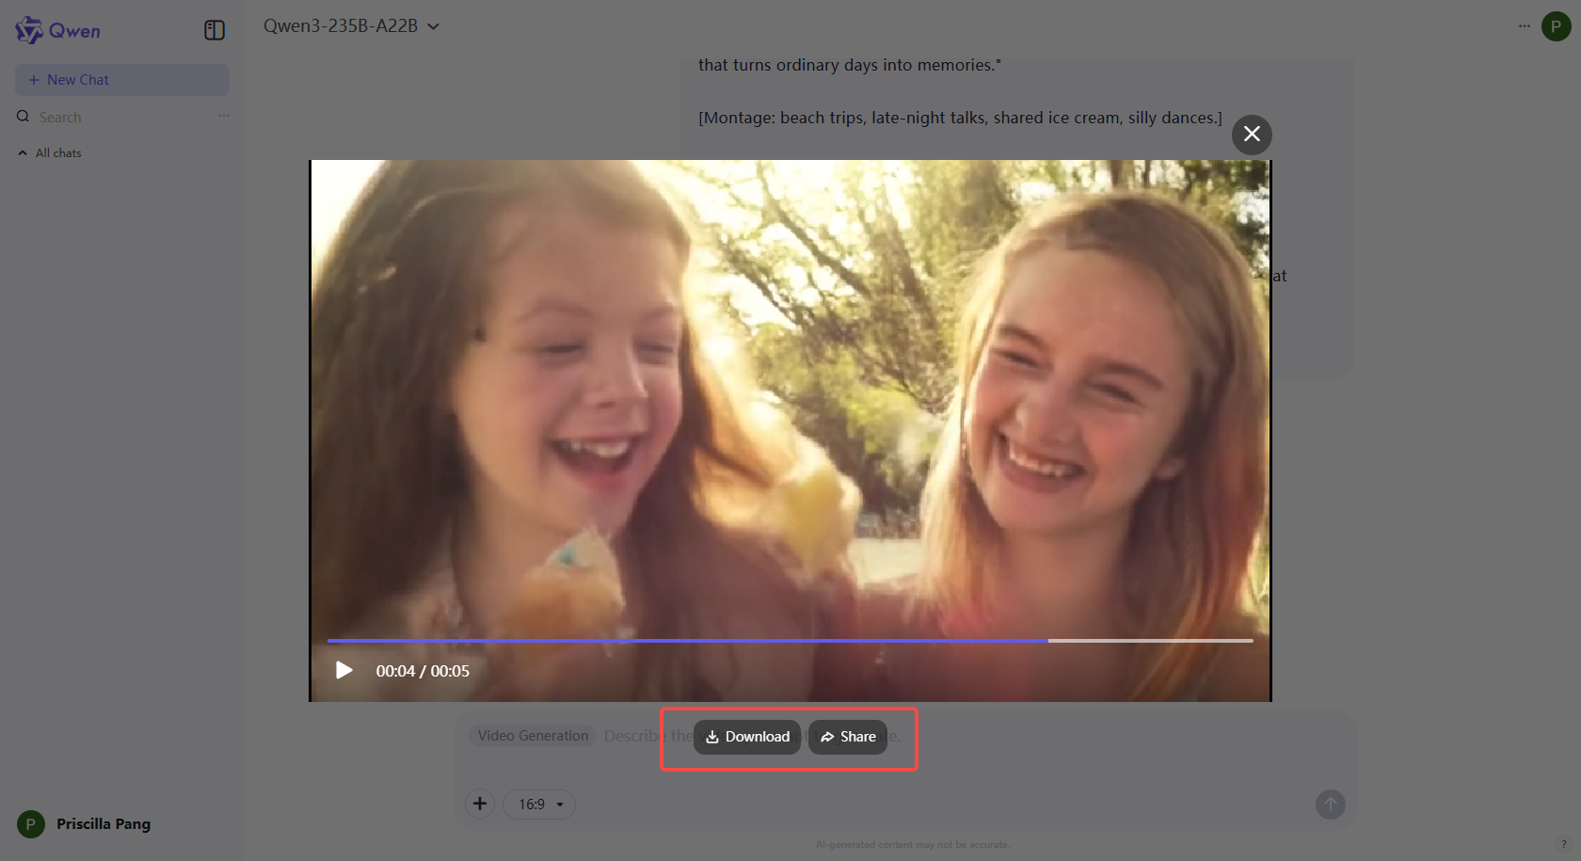Image resolution: width=1581 pixels, height=861 pixels.
Task: Click the Montage beach trips text line
Action: tap(960, 118)
